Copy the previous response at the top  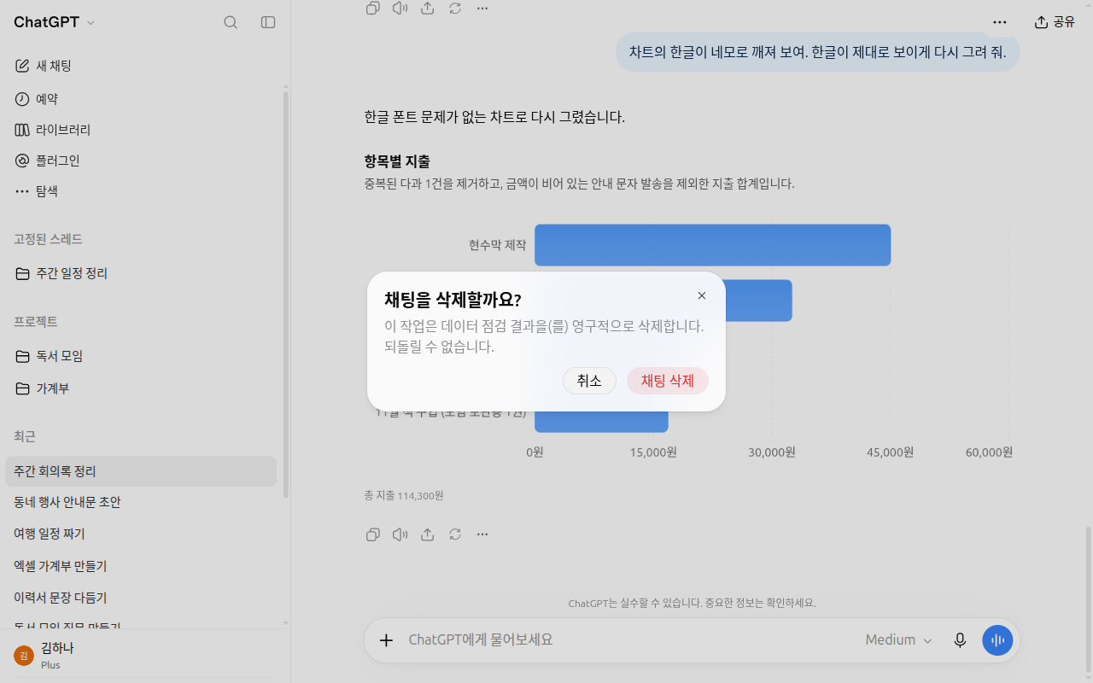tap(373, 8)
